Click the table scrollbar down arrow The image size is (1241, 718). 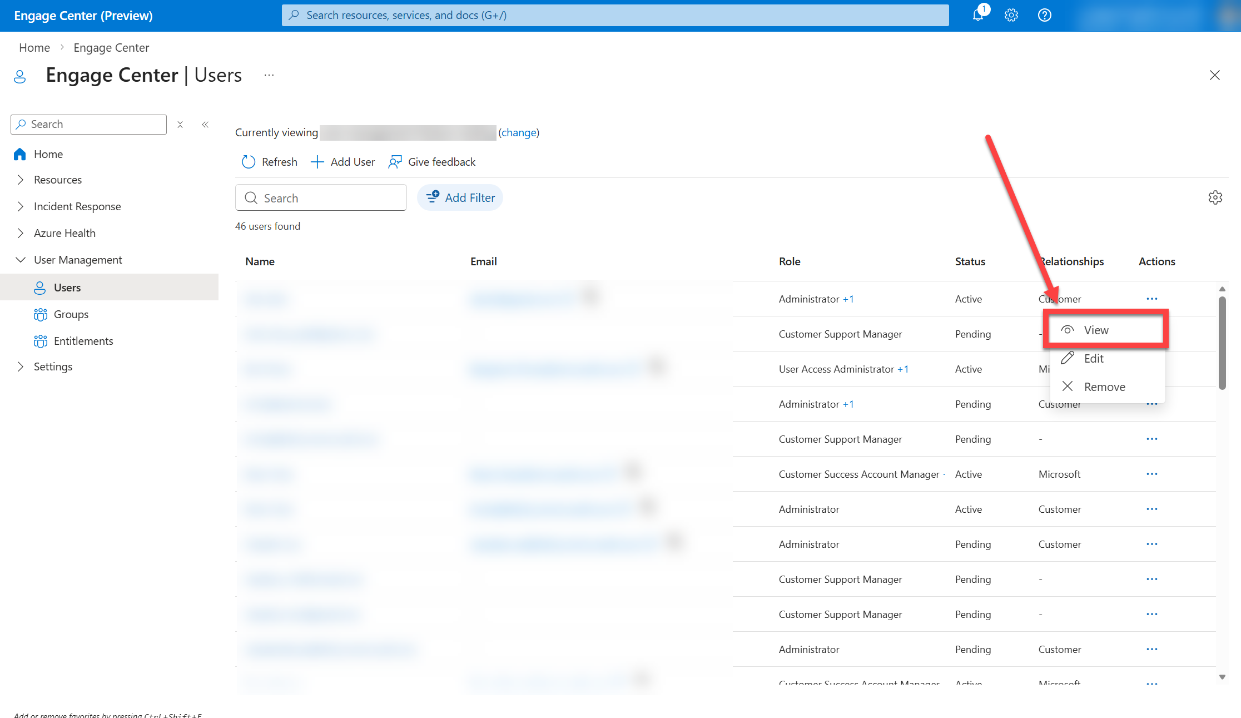click(1222, 677)
